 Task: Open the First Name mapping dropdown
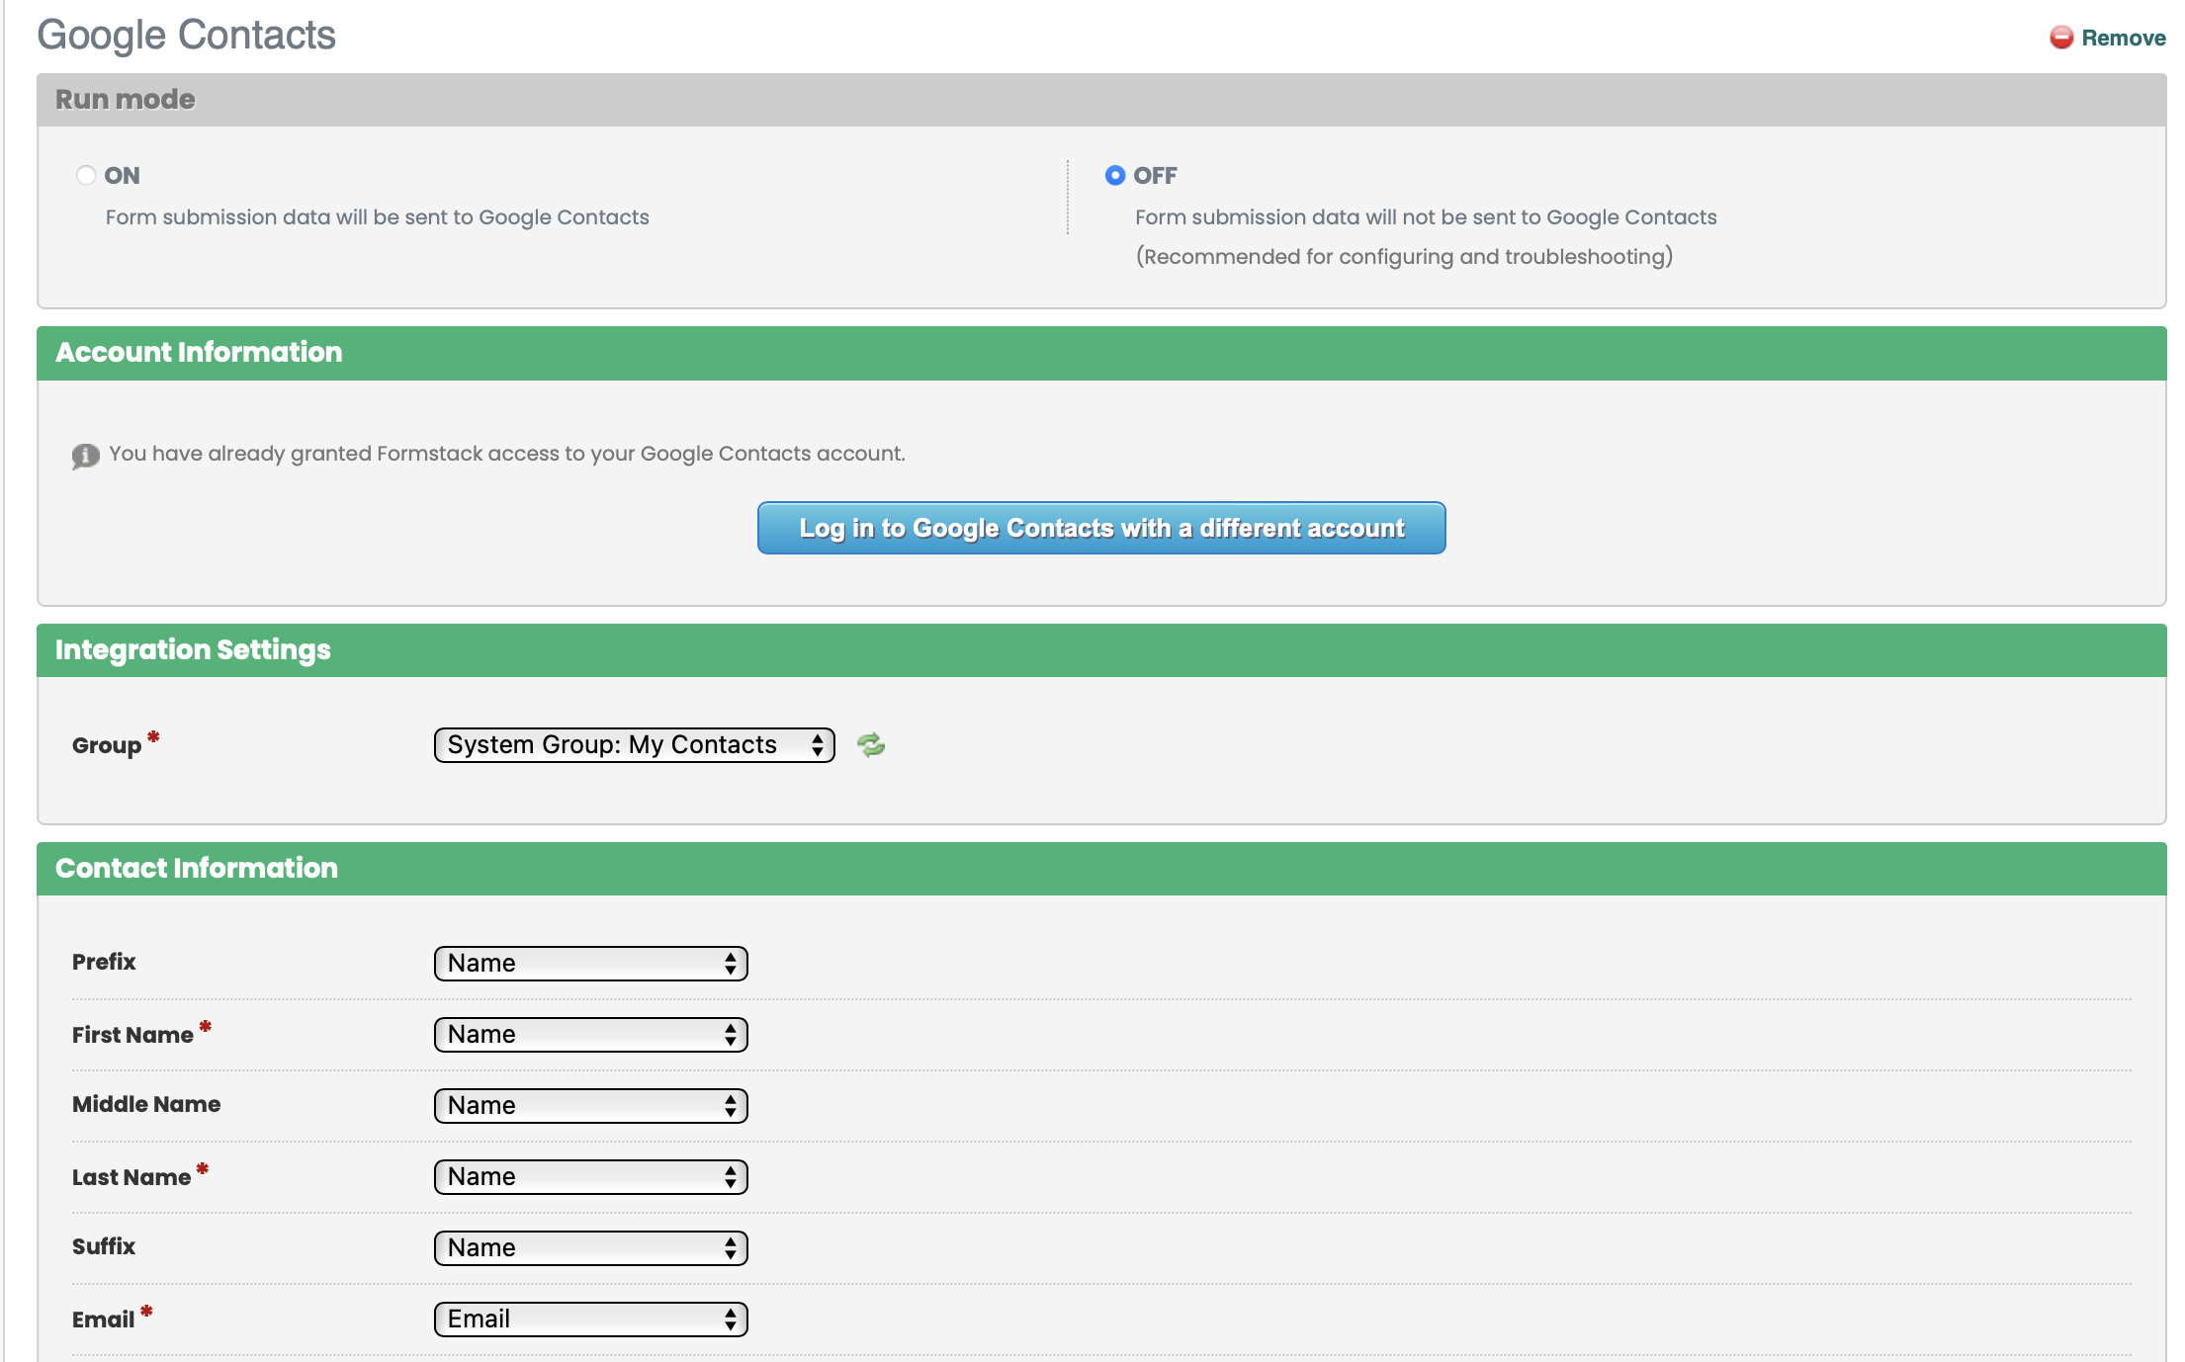[x=590, y=1034]
